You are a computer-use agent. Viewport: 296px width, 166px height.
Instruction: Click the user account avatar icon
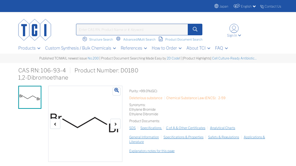(x=234, y=28)
